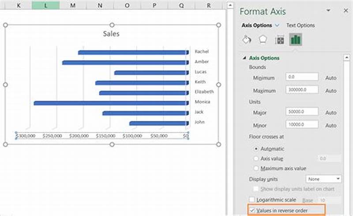Open the Display units dropdown
Viewport: 353px width, 216px height.
click(x=323, y=179)
